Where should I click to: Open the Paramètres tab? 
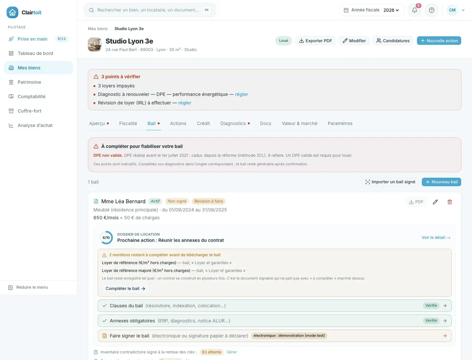340,123
